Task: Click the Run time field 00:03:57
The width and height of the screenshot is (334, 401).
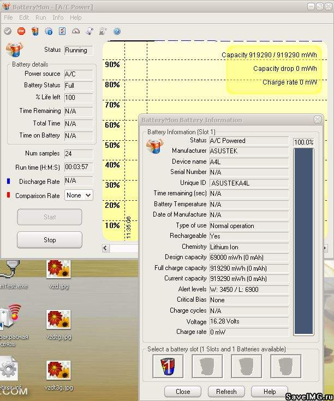Action: (79, 167)
